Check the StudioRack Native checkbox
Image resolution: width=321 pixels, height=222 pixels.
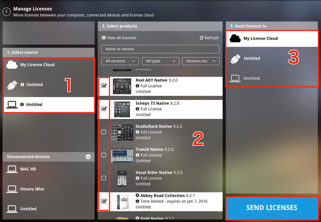104,132
